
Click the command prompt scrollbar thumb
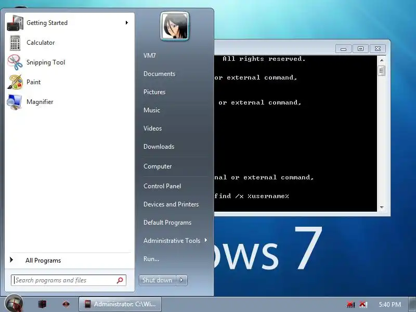tap(382, 71)
